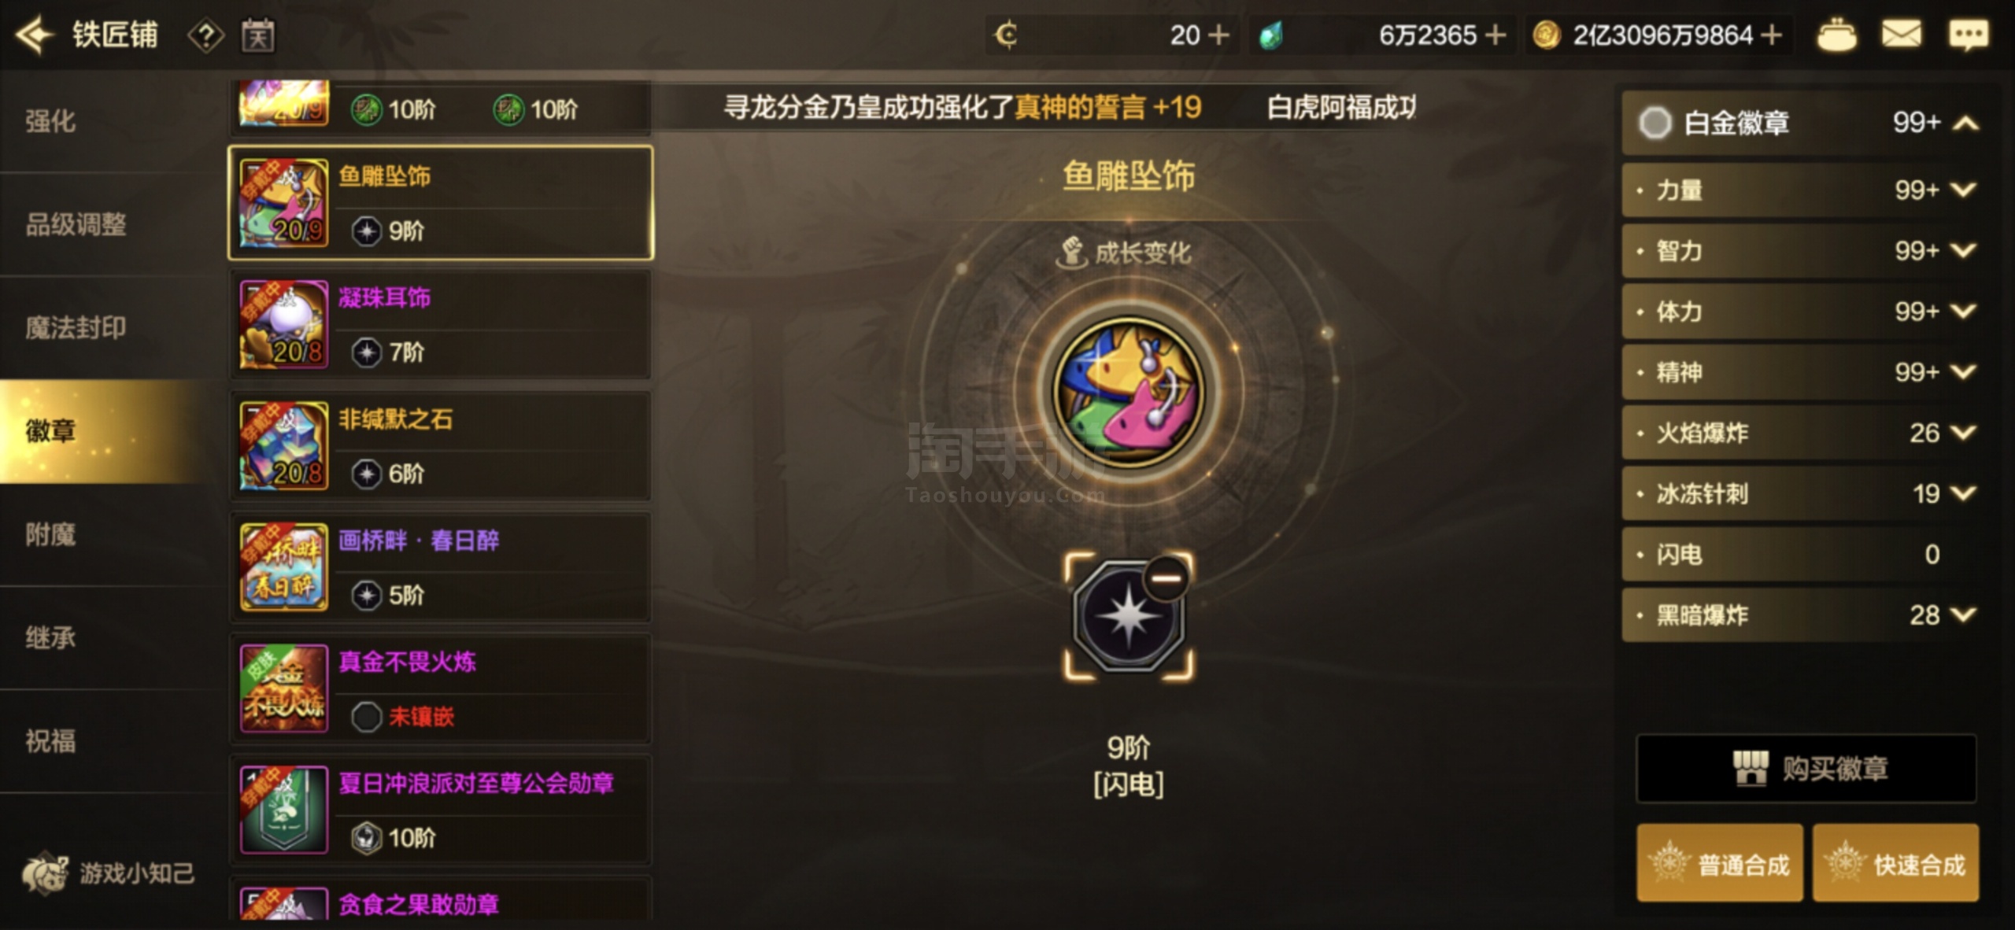This screenshot has width=2015, height=930.
Task: Toggle the 白金徽章 radio circle
Action: pos(1655,123)
